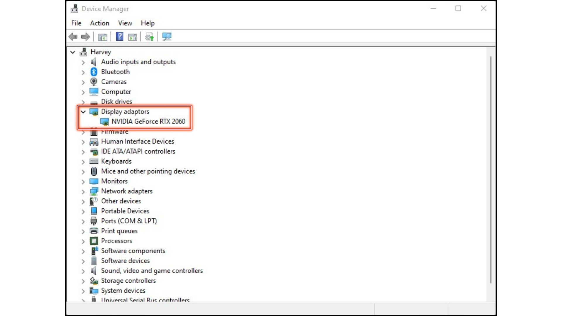Click the Ports (COM & LPT) icon
Screen dimensions: 562x316
pos(94,221)
